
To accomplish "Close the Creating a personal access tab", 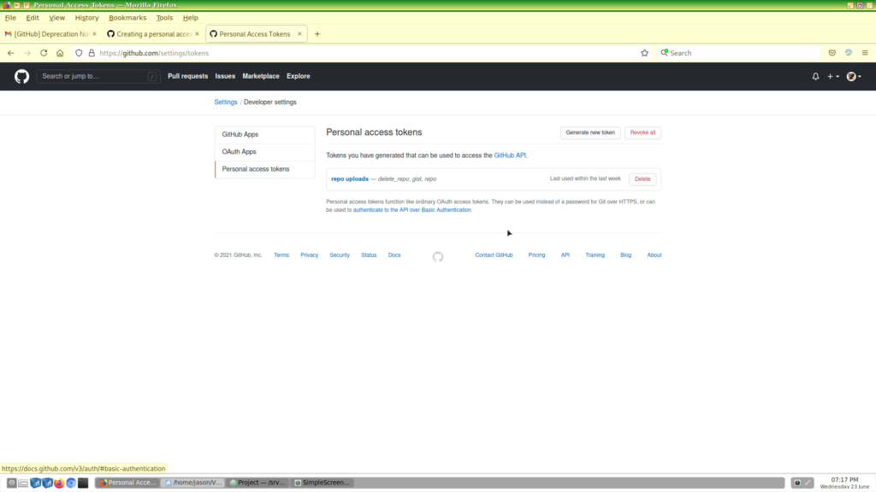I will pos(197,34).
